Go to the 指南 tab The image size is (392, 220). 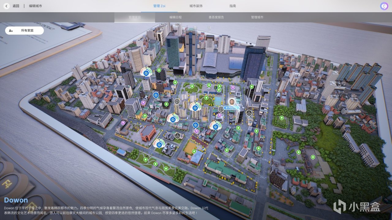click(x=233, y=6)
